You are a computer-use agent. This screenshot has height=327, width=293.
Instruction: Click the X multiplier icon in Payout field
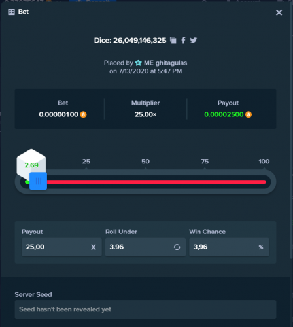94,247
